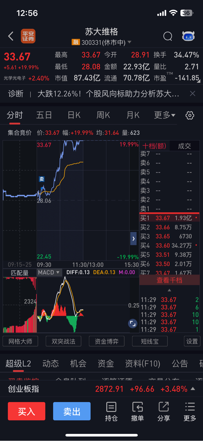This screenshot has height=441, width=203.
Task: Enter fullscreen chart view icon
Action: coord(133,324)
